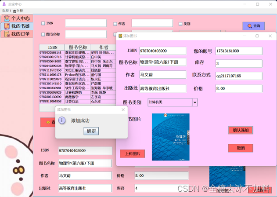Select table row 9787111606178

78,75
